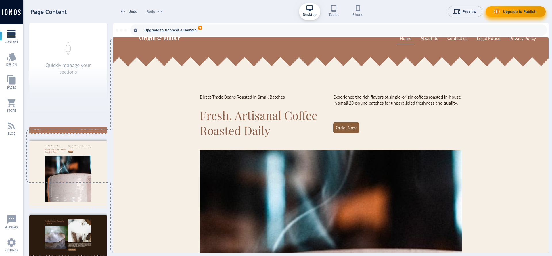
Task: Click the Order Now button
Action: point(346,128)
